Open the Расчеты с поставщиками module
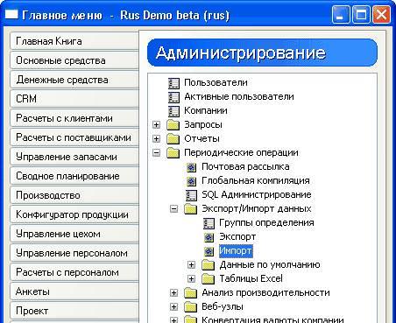Image resolution: width=396 pixels, height=323 pixels. coord(74,137)
